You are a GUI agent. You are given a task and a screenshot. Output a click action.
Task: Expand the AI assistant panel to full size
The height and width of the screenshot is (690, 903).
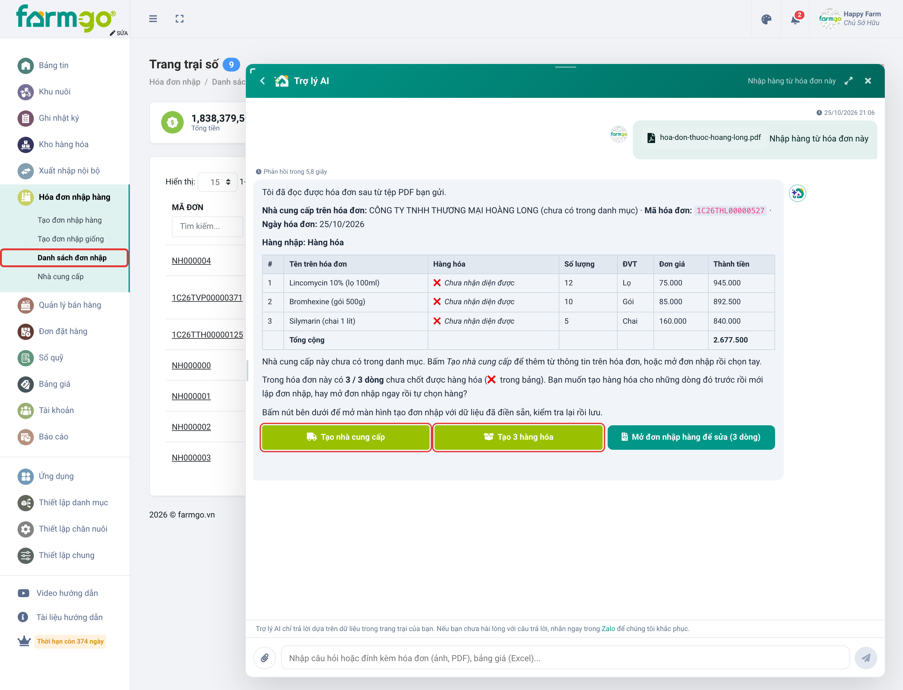848,81
